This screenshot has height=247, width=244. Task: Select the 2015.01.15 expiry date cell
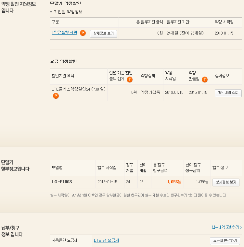[x=198, y=93]
